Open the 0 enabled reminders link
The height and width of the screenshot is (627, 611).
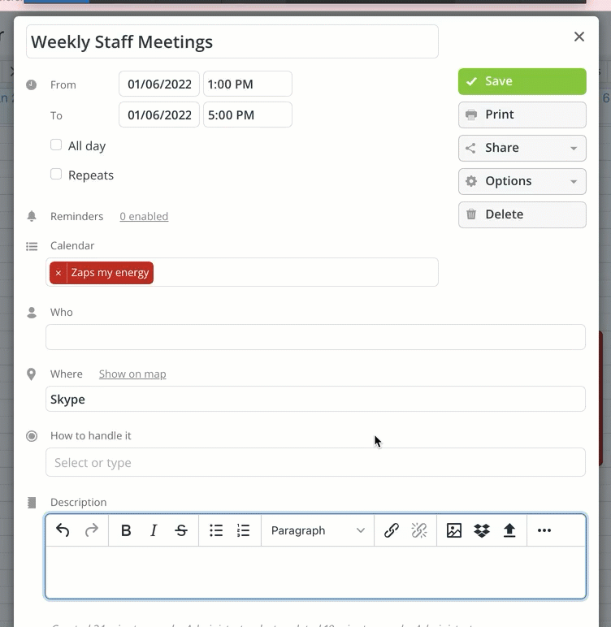(x=144, y=216)
